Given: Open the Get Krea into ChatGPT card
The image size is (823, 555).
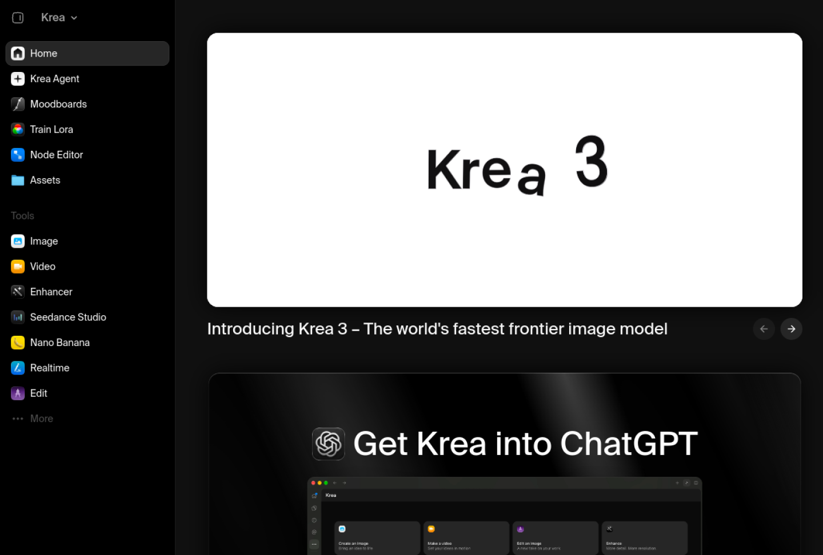Looking at the screenshot, I should (x=505, y=464).
